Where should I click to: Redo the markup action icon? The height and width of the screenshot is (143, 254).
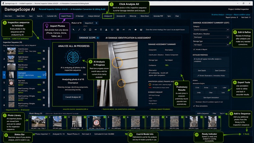coord(130,30)
